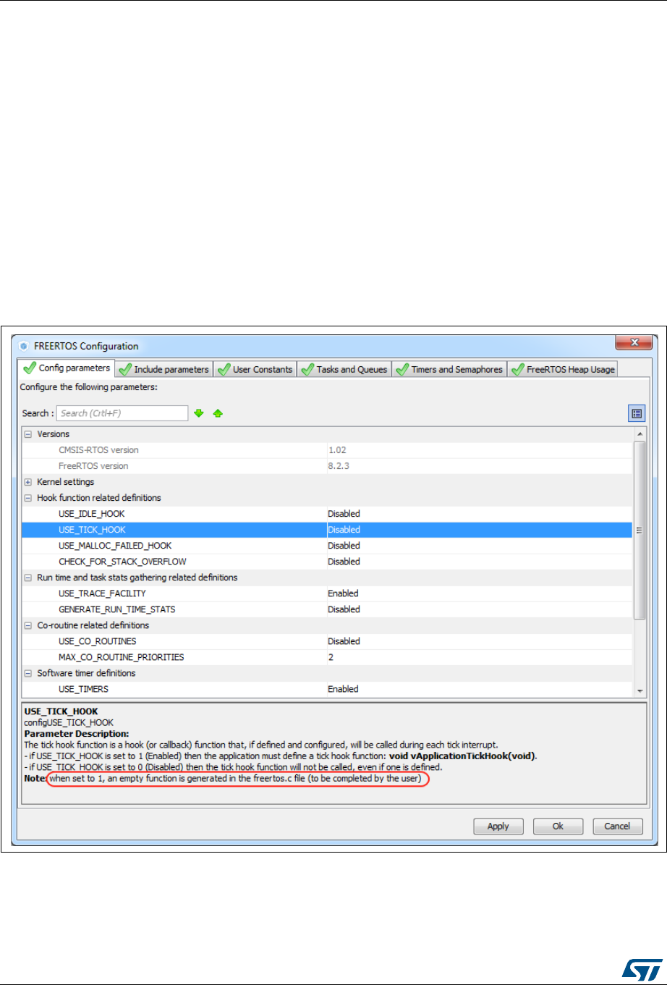667x985 pixels.
Task: Collapse the Versions section
Action: 28,434
